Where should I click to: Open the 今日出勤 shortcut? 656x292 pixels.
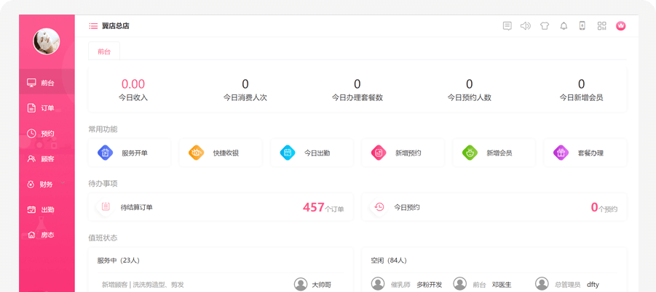pos(312,153)
